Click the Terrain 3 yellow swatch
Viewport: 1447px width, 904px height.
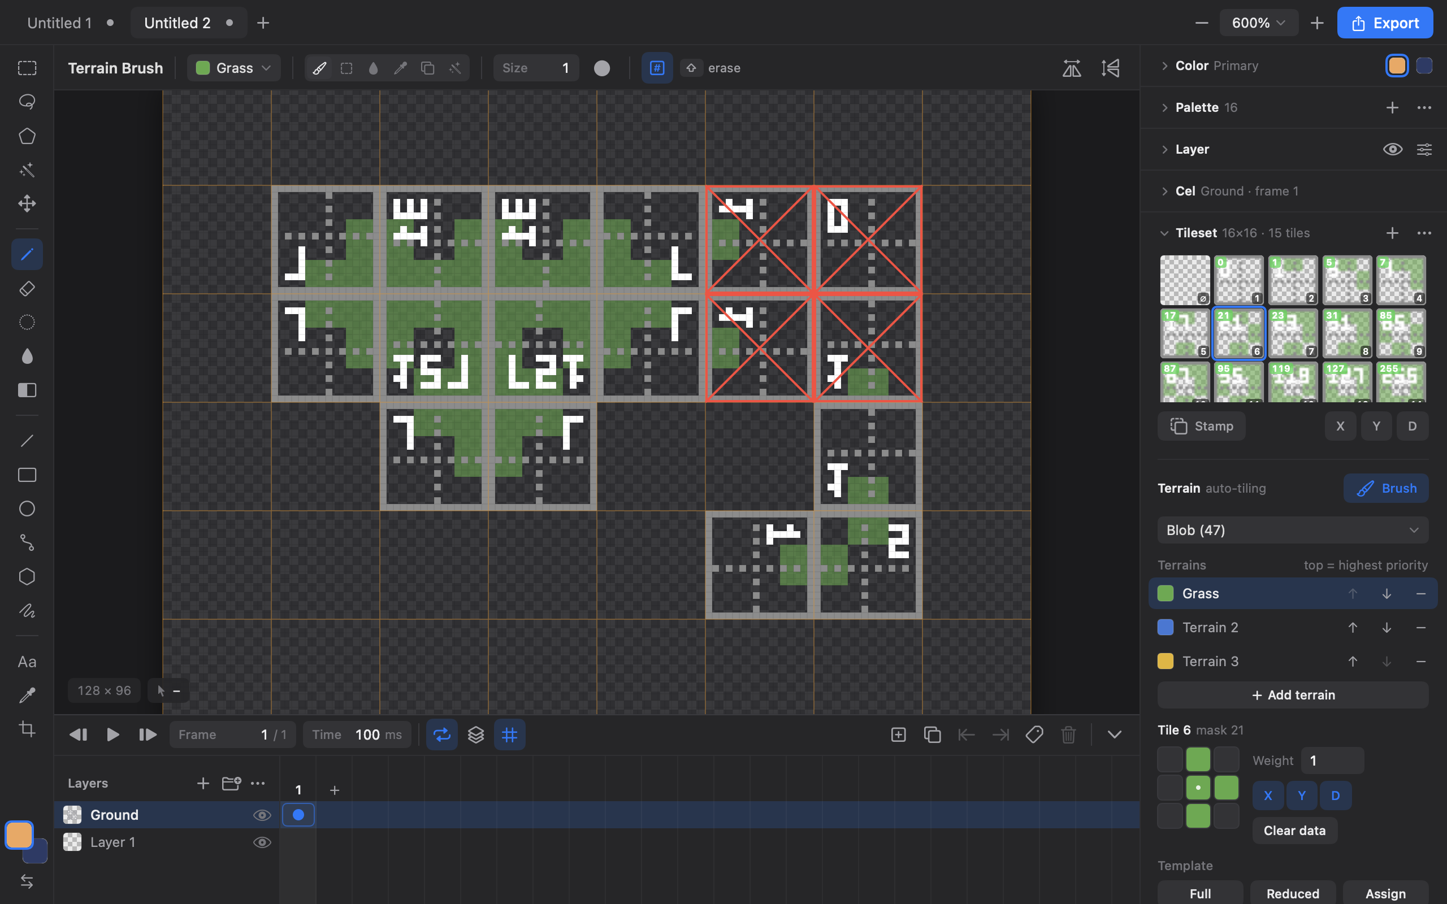pyautogui.click(x=1166, y=661)
